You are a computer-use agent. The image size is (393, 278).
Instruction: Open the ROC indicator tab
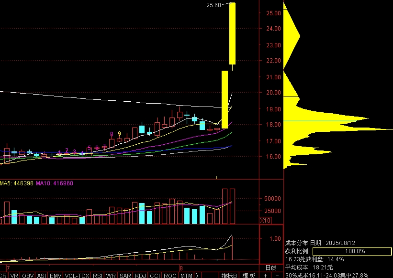click(x=170, y=276)
